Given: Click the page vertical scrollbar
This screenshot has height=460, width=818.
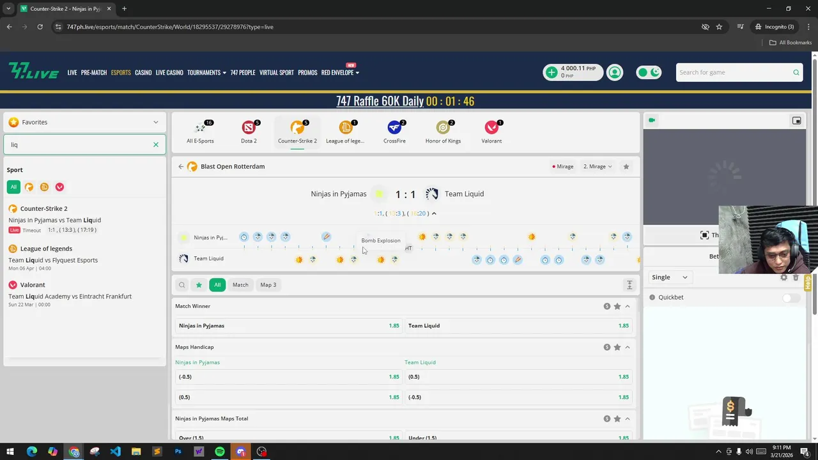Looking at the screenshot, I should 815,185.
